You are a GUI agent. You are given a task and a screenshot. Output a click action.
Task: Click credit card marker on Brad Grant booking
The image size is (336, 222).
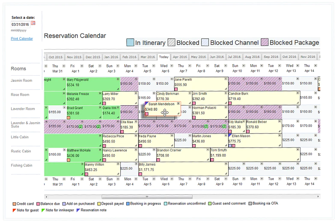coord(68,118)
